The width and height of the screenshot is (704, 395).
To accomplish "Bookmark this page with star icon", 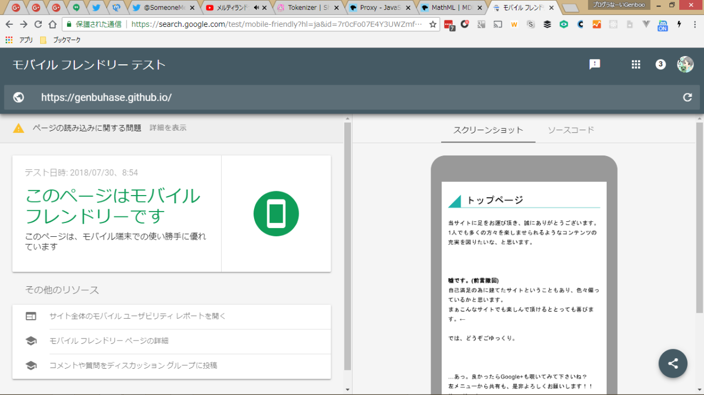I will tap(433, 24).
